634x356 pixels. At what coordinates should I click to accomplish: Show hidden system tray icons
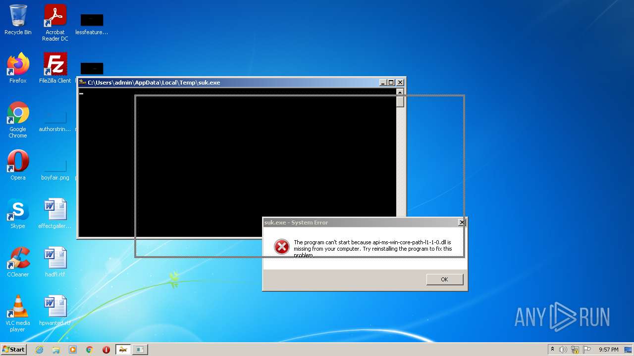(552, 350)
